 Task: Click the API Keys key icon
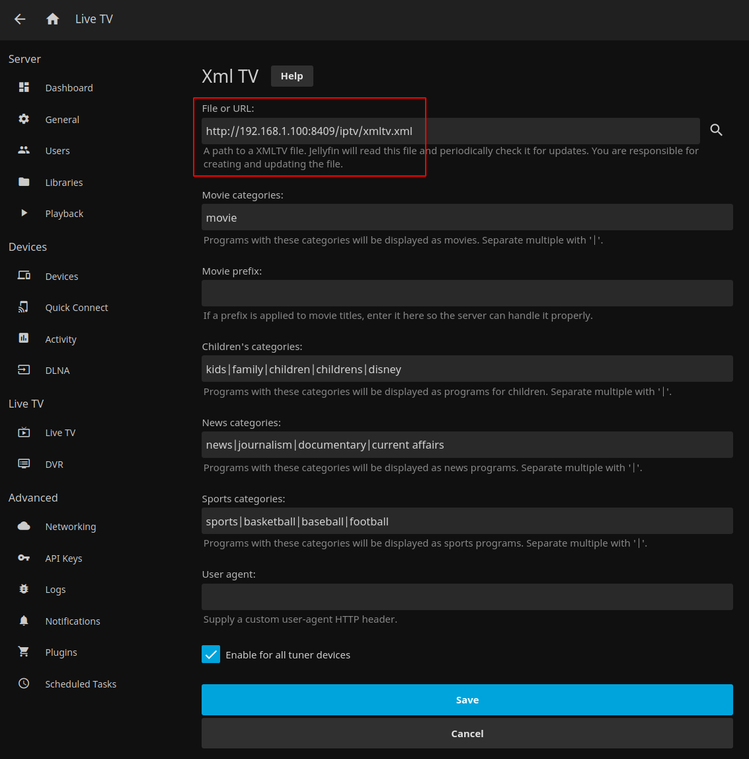24,558
